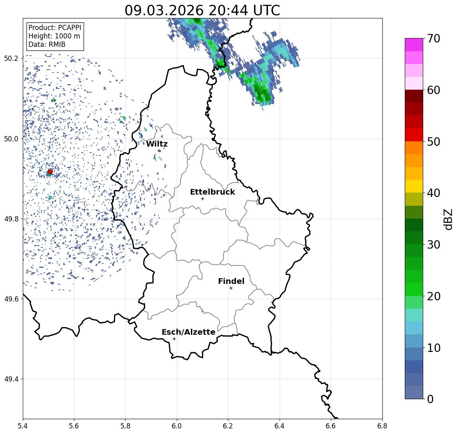
Task: Click the Wiltz station cross marker
Action: coord(159,151)
